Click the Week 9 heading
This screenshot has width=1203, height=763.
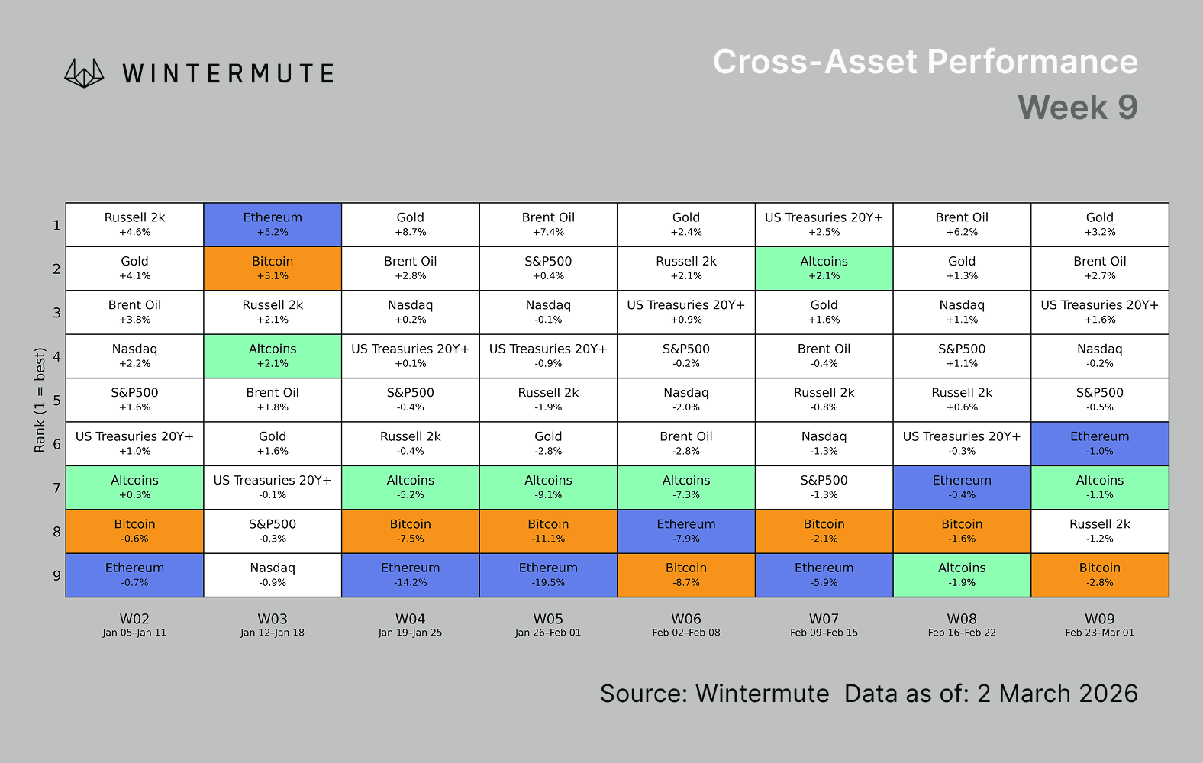coord(1077,108)
